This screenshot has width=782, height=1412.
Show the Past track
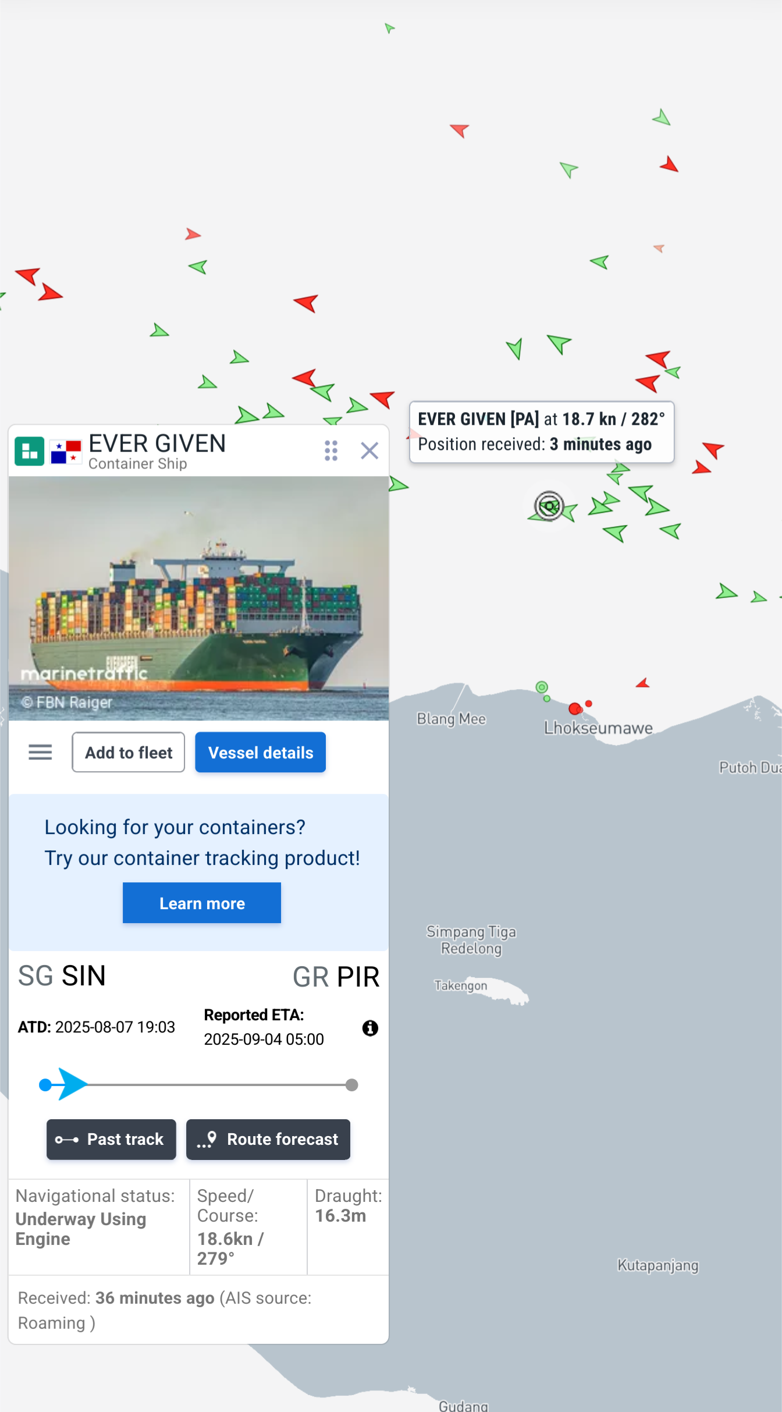click(111, 1139)
